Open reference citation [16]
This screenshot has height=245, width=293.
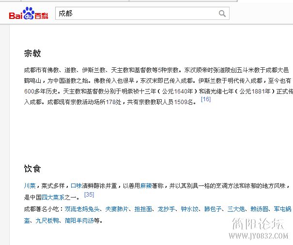(x=206, y=99)
